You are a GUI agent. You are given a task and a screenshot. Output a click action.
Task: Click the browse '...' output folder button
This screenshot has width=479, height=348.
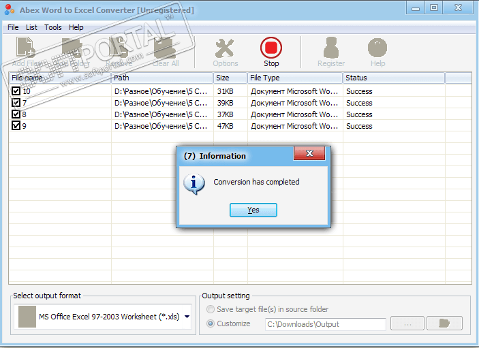coord(407,323)
